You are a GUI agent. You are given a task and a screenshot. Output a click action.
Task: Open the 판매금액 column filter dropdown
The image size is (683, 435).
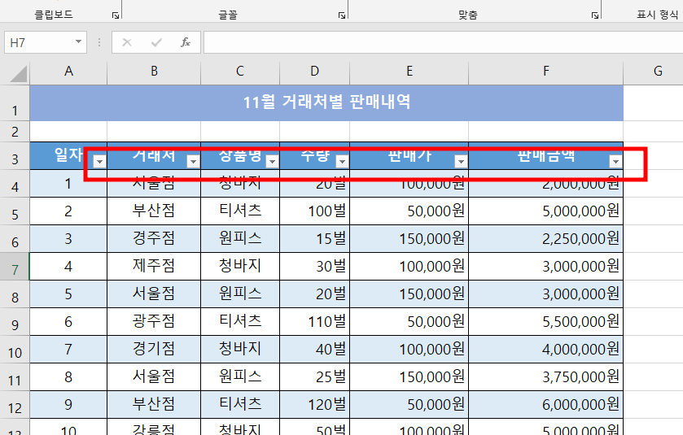(x=615, y=161)
